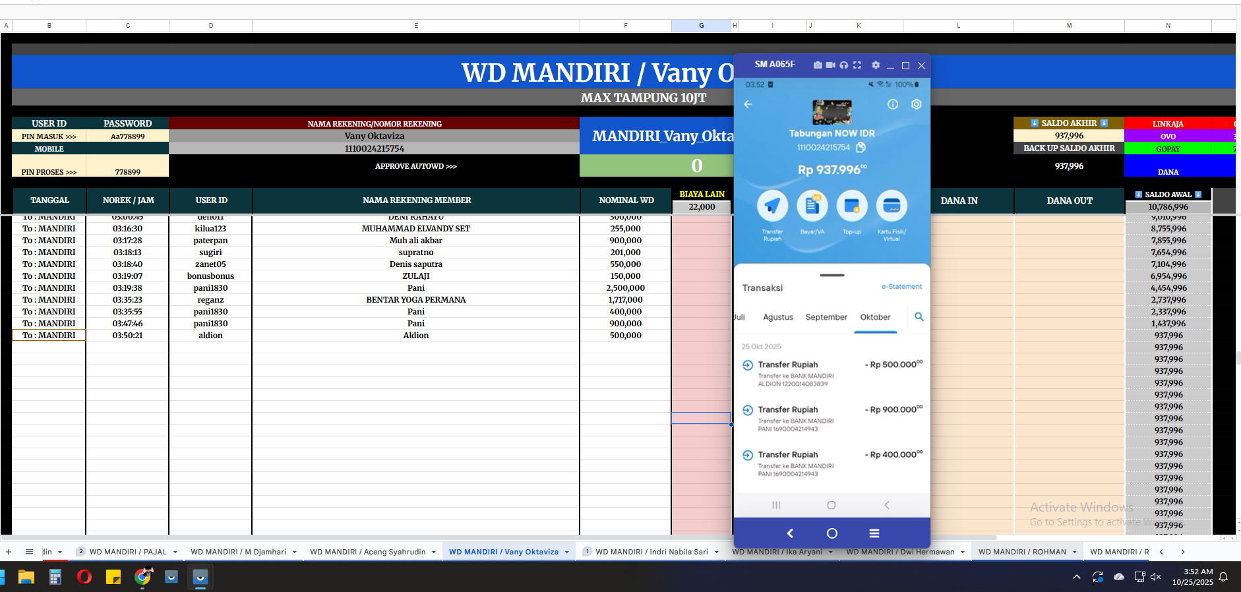Click the mirror toolbar back arrow
1241x592 pixels.
pyautogui.click(x=790, y=533)
